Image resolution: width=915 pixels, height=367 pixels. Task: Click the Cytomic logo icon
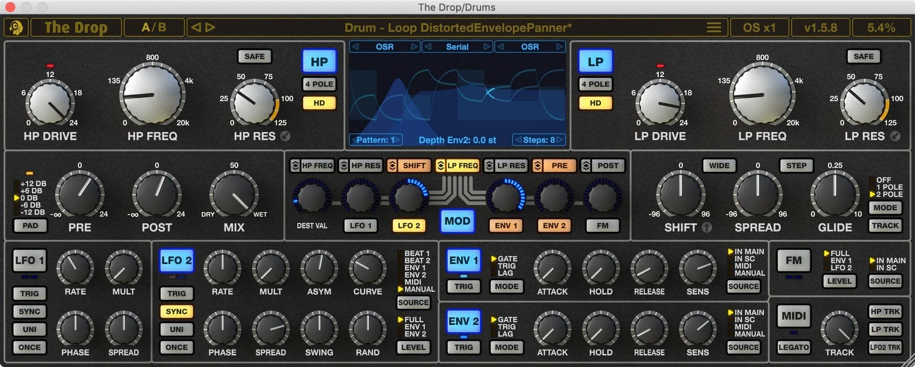coord(16,27)
